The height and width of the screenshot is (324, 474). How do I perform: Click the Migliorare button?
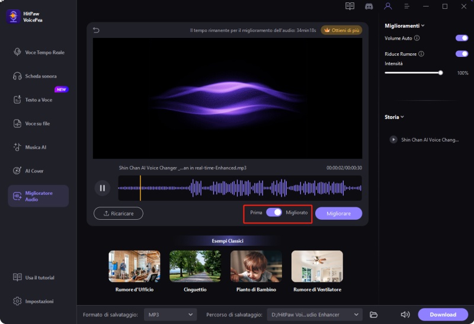(338, 213)
